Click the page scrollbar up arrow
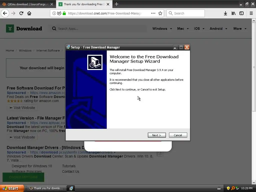This screenshot has width=256, height=192. [x=254, y=21]
